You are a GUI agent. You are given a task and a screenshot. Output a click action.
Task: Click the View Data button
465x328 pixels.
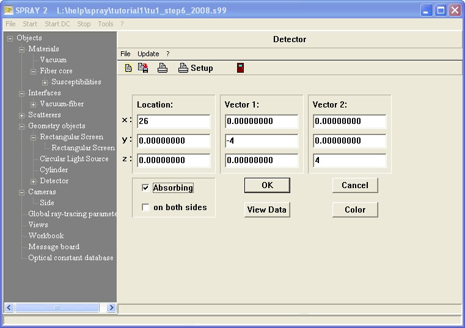[x=266, y=210]
